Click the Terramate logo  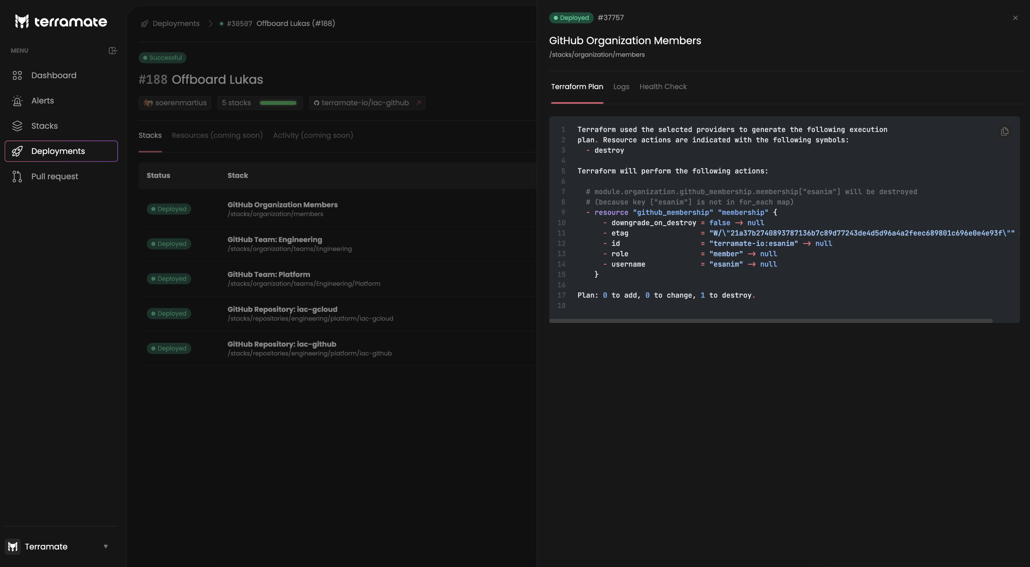click(61, 21)
